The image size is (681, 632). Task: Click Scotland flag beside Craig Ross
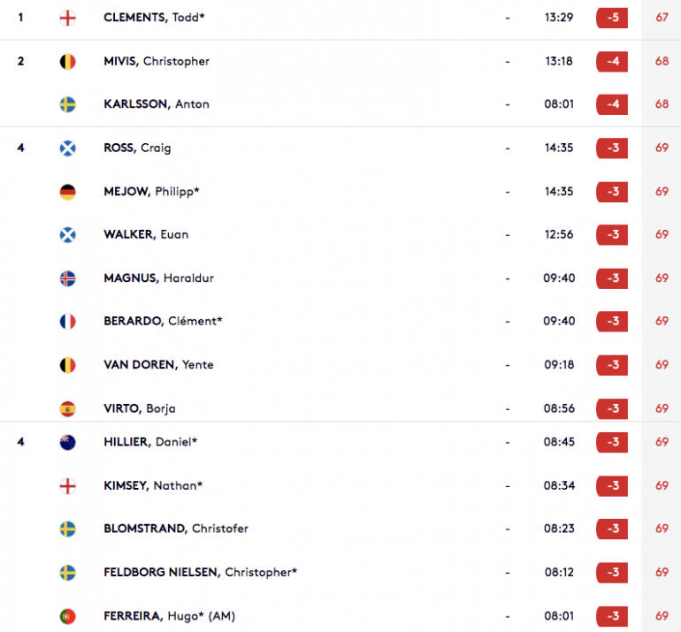(x=67, y=148)
